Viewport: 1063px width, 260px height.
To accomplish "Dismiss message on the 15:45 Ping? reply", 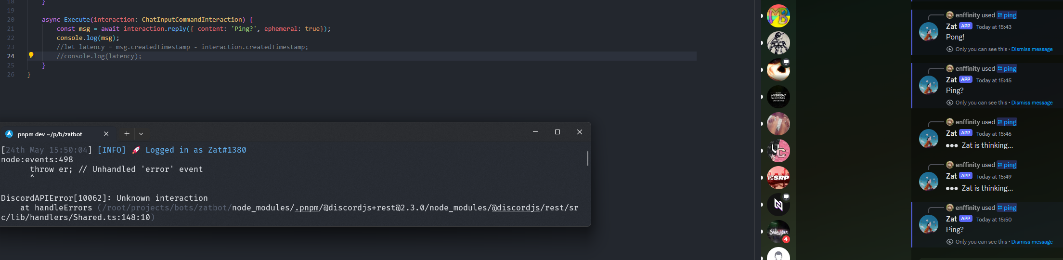I will (1032, 103).
